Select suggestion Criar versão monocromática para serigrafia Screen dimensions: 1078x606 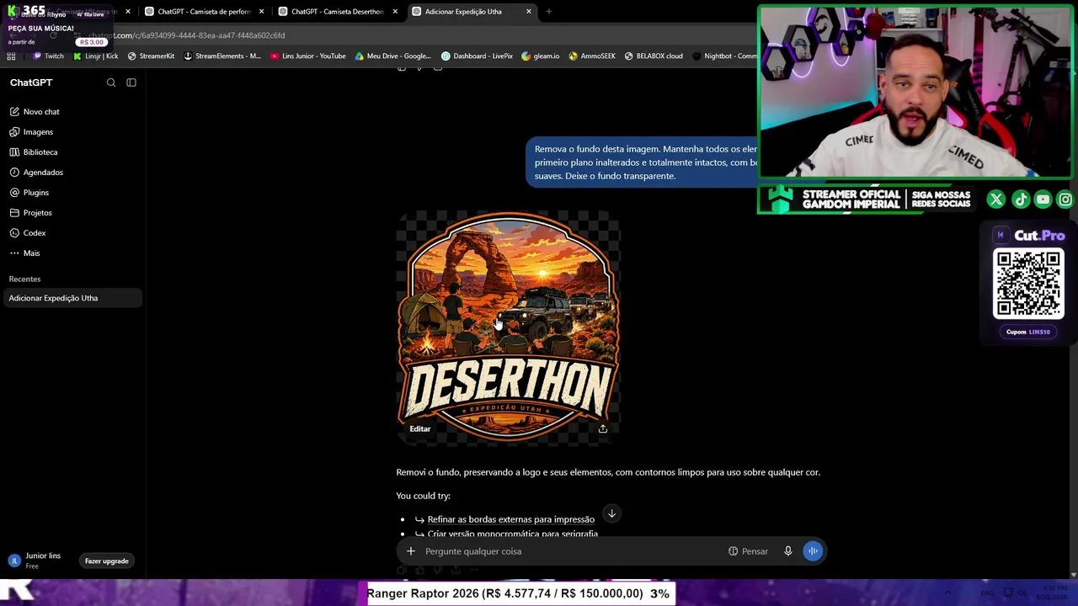512,534
